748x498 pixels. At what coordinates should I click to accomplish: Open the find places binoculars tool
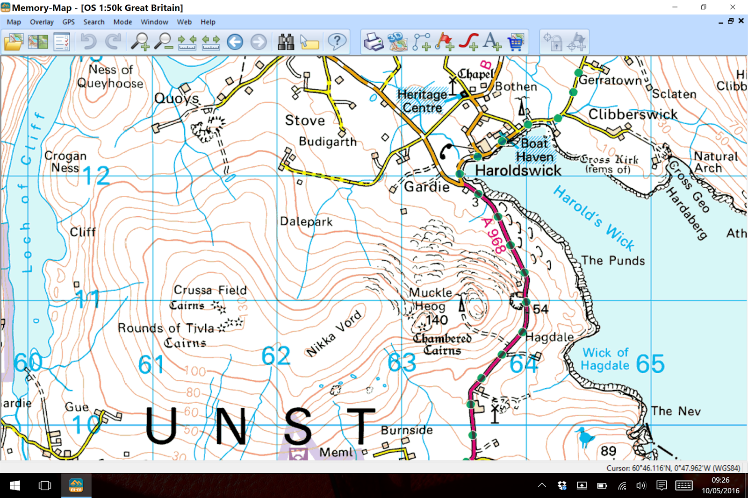tap(287, 42)
